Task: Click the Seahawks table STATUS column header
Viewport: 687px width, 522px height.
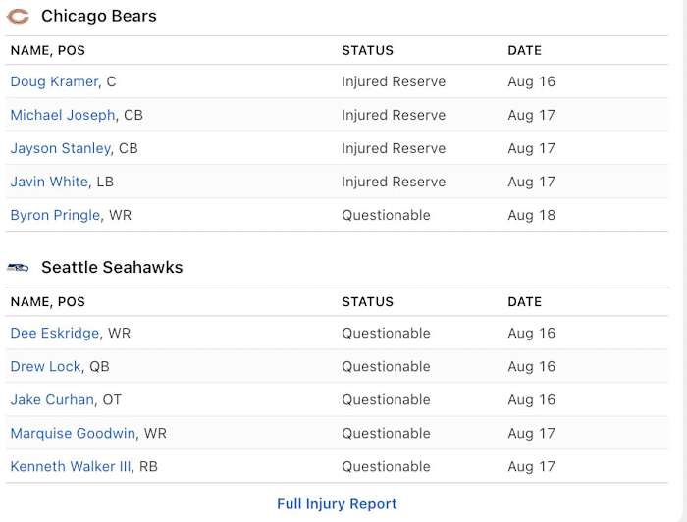Action: tap(367, 301)
